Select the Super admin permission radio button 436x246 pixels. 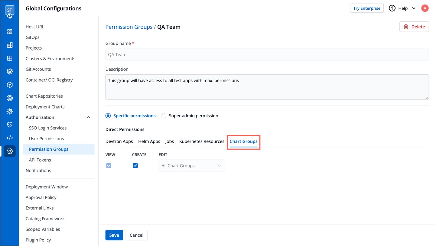(164, 116)
